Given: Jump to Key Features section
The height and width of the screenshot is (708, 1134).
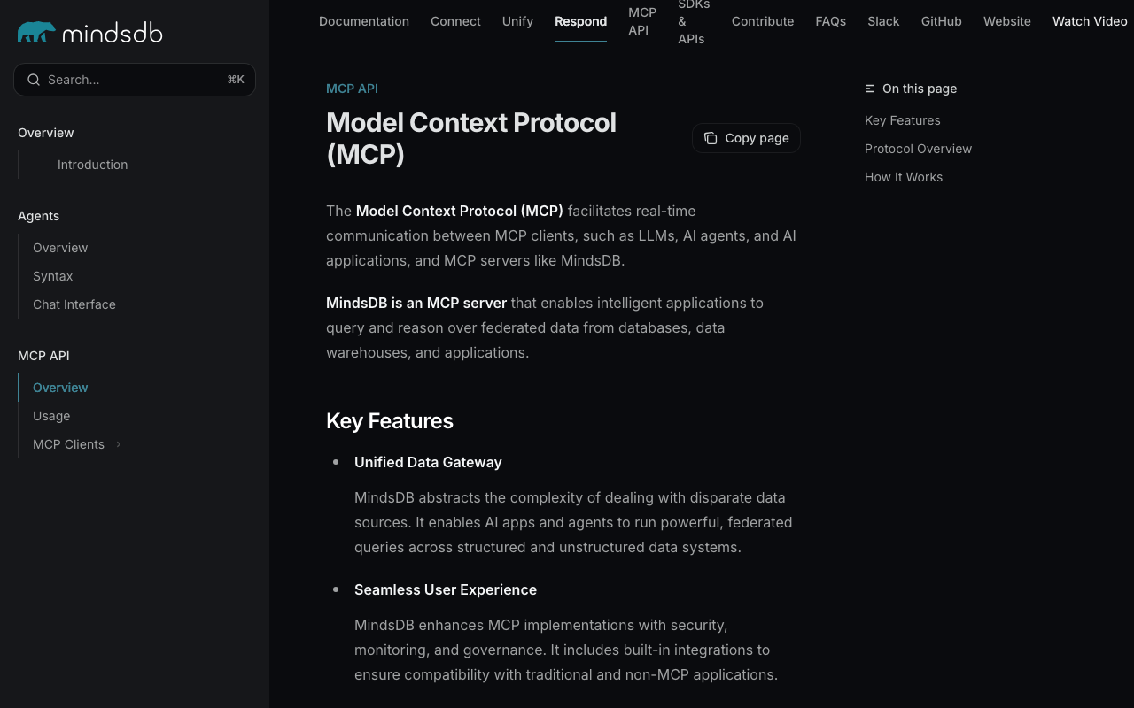Looking at the screenshot, I should (x=902, y=120).
